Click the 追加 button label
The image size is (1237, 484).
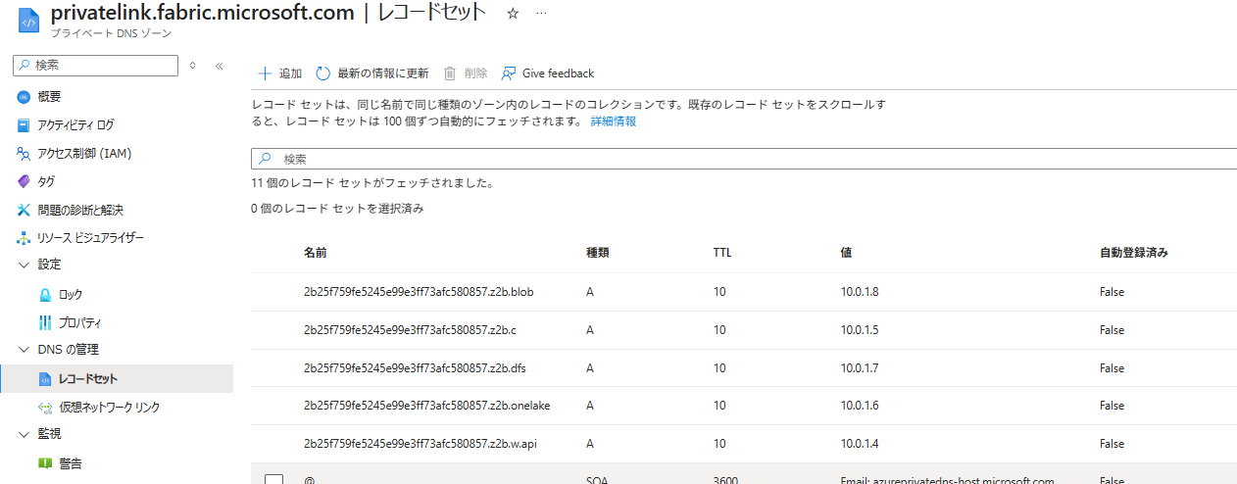click(290, 73)
